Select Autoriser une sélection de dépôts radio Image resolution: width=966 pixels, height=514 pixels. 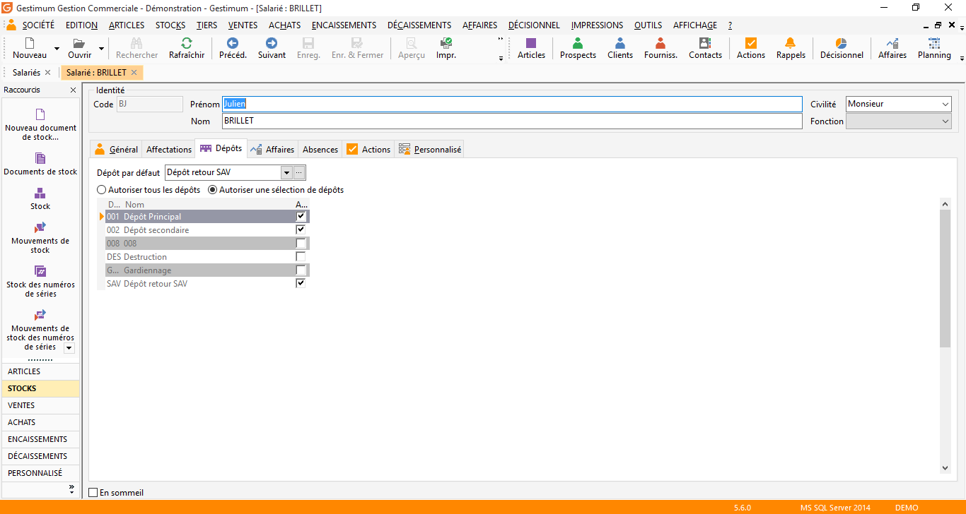pos(213,190)
